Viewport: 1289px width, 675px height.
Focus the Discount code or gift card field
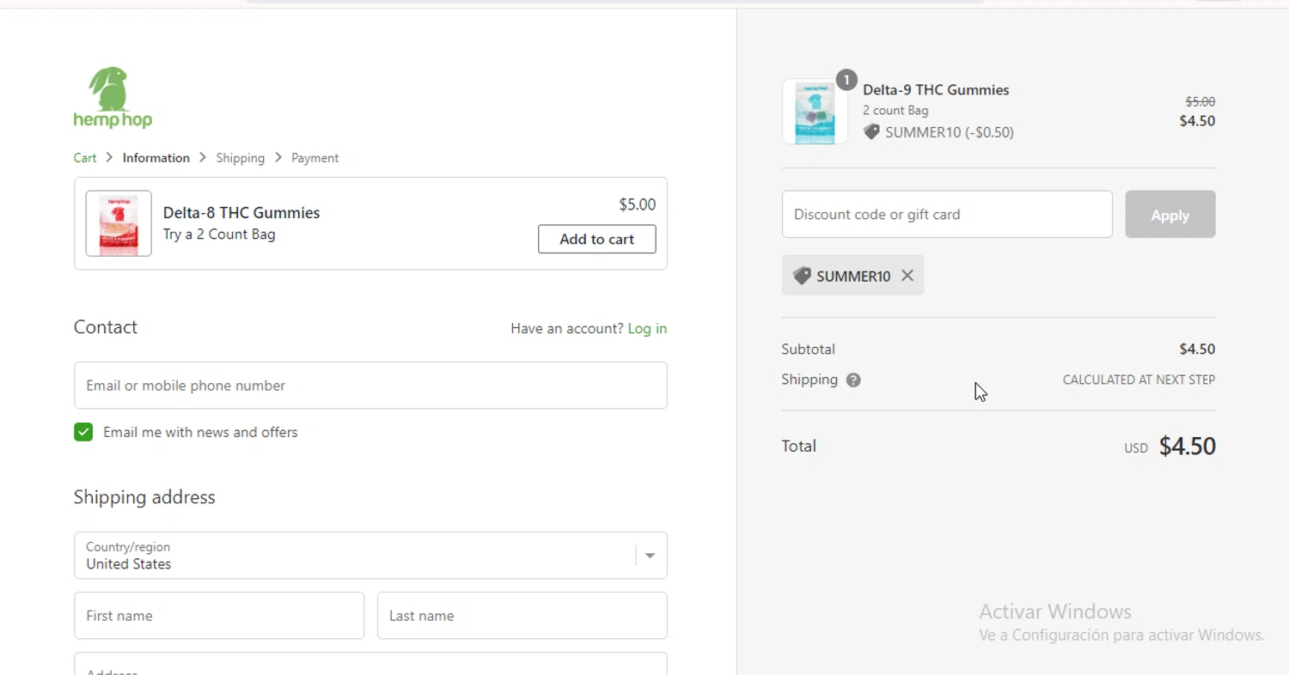[947, 215]
